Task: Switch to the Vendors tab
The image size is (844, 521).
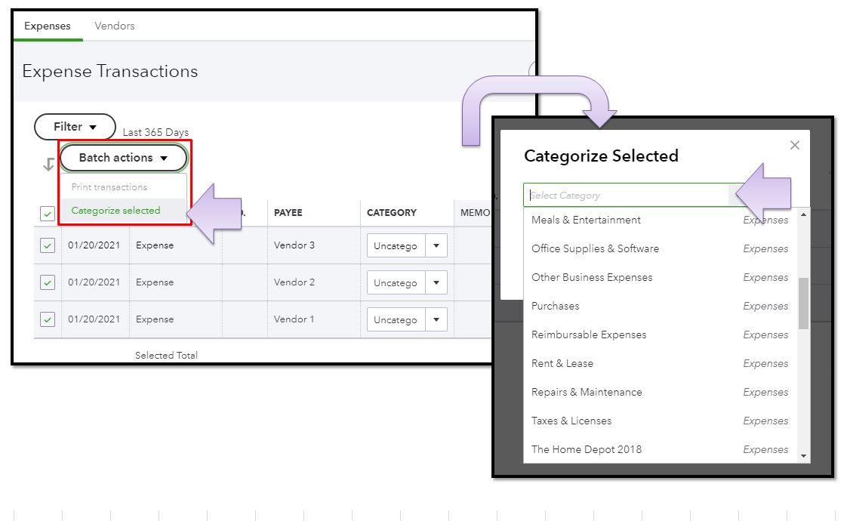Action: pyautogui.click(x=114, y=25)
